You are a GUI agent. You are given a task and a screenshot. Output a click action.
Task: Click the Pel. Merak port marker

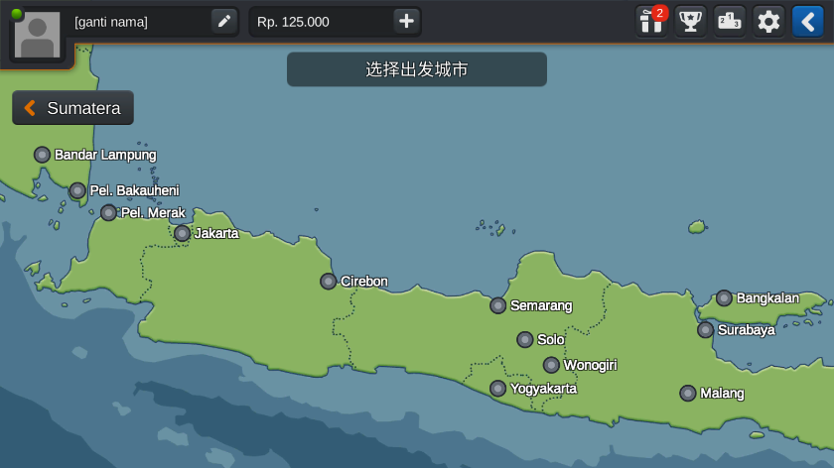tap(109, 213)
